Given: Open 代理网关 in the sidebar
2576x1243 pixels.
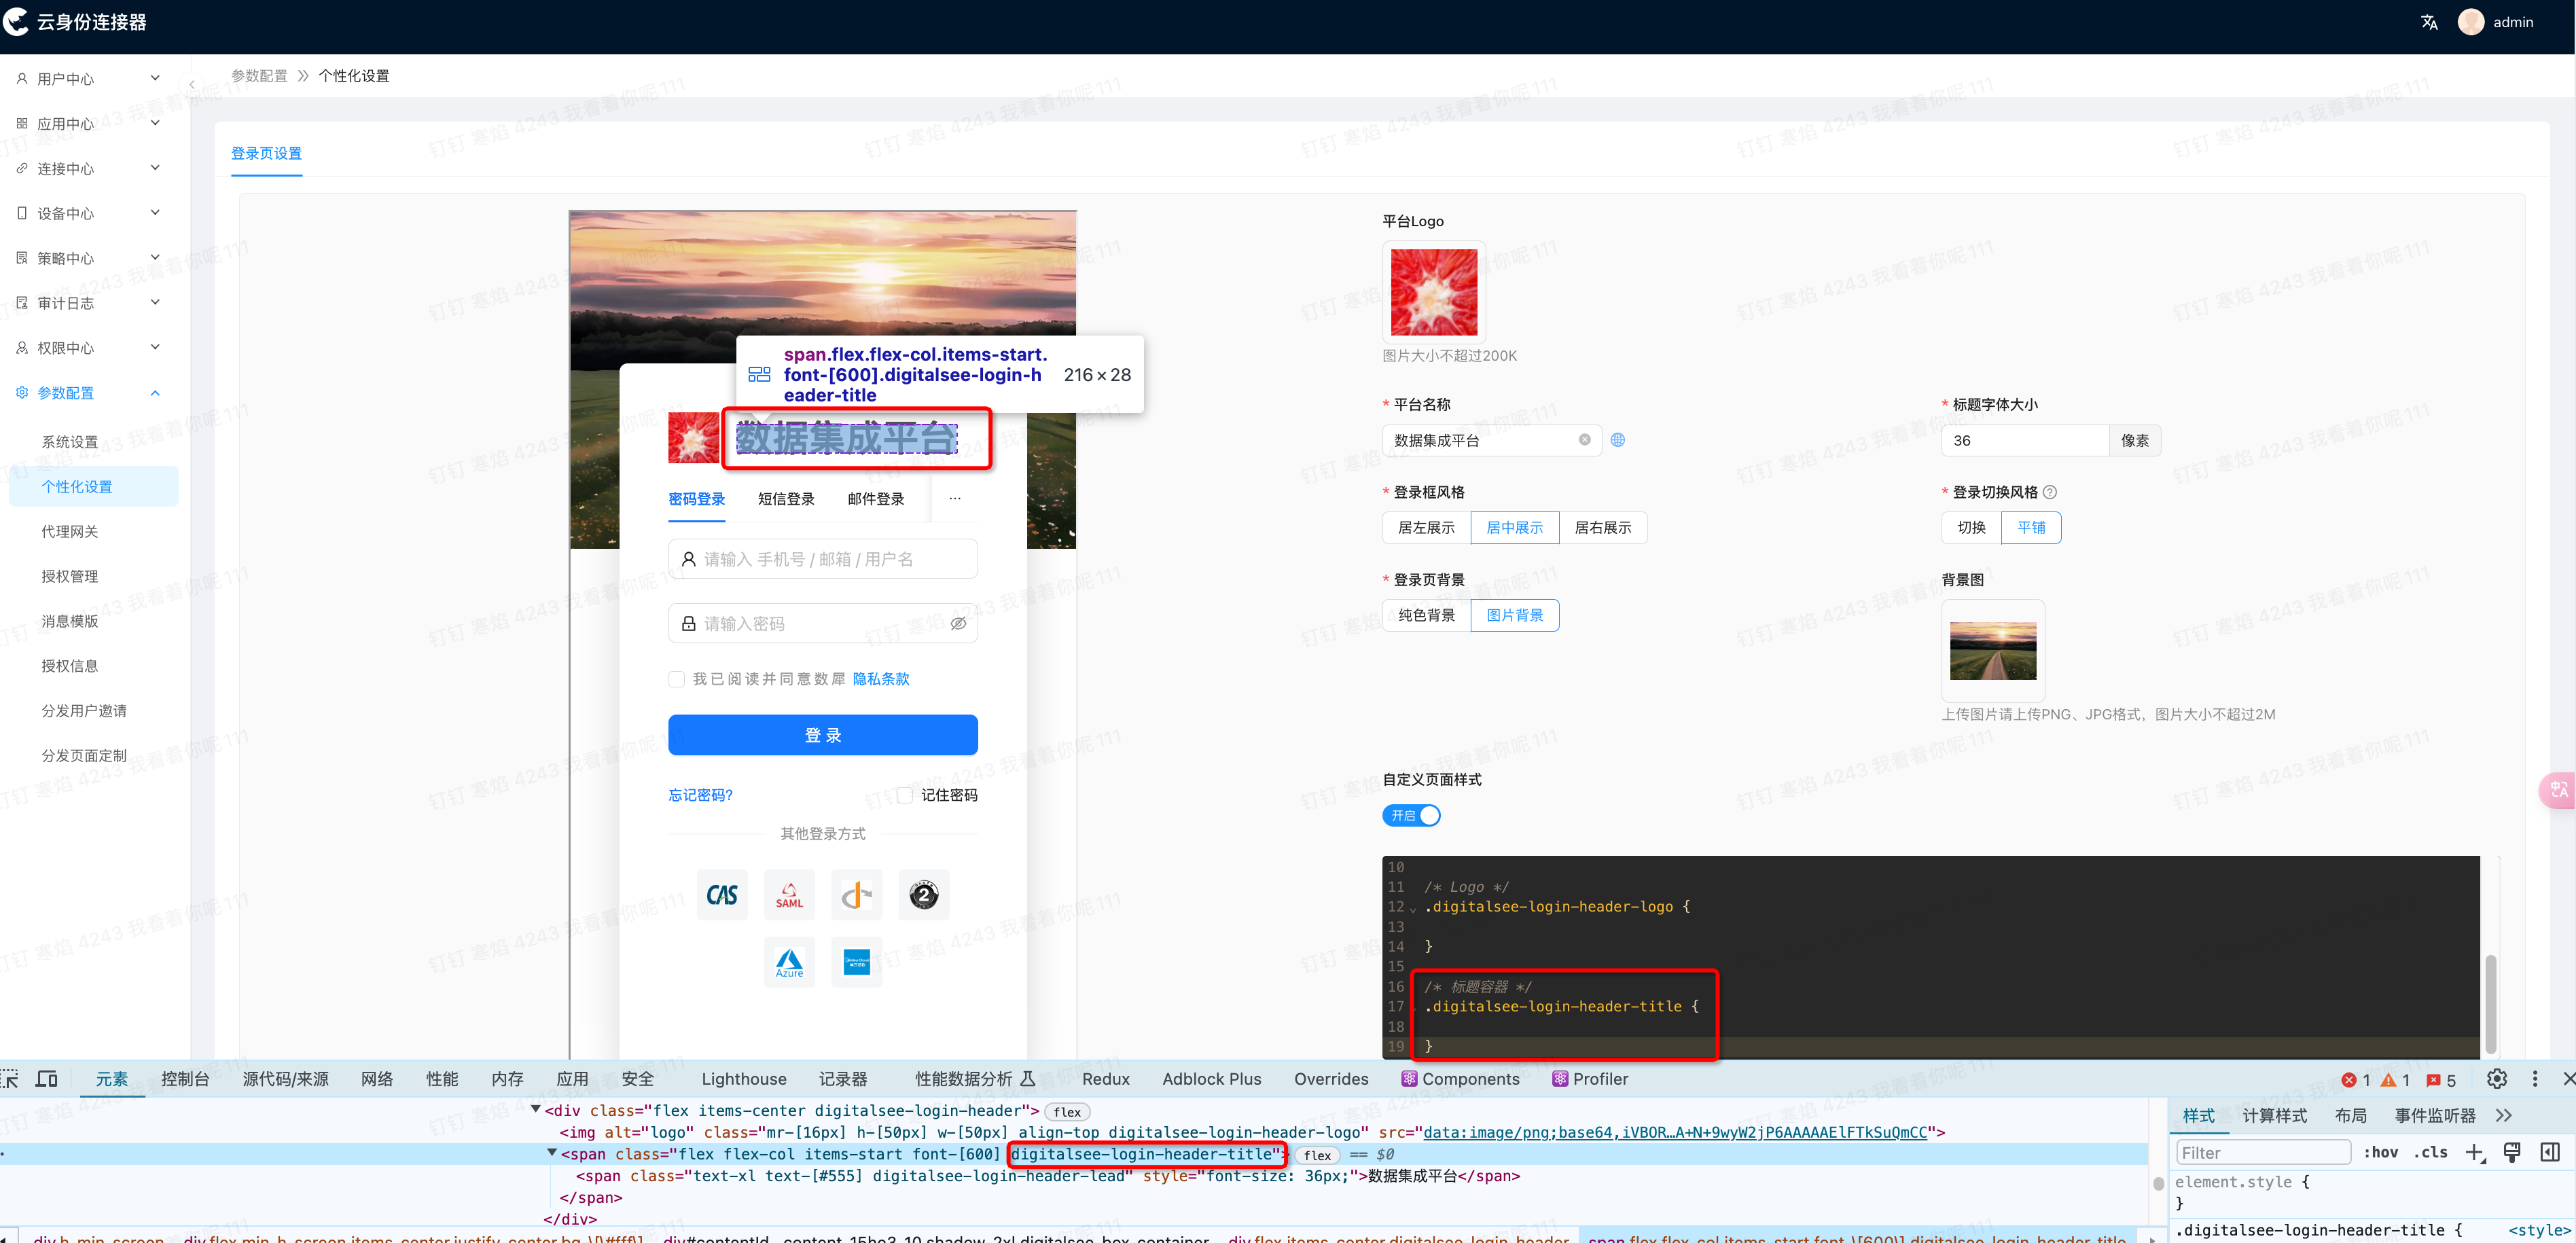Looking at the screenshot, I should point(70,531).
